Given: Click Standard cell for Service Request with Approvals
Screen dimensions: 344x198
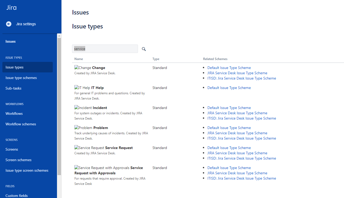Looking at the screenshot, I should pos(160,168).
